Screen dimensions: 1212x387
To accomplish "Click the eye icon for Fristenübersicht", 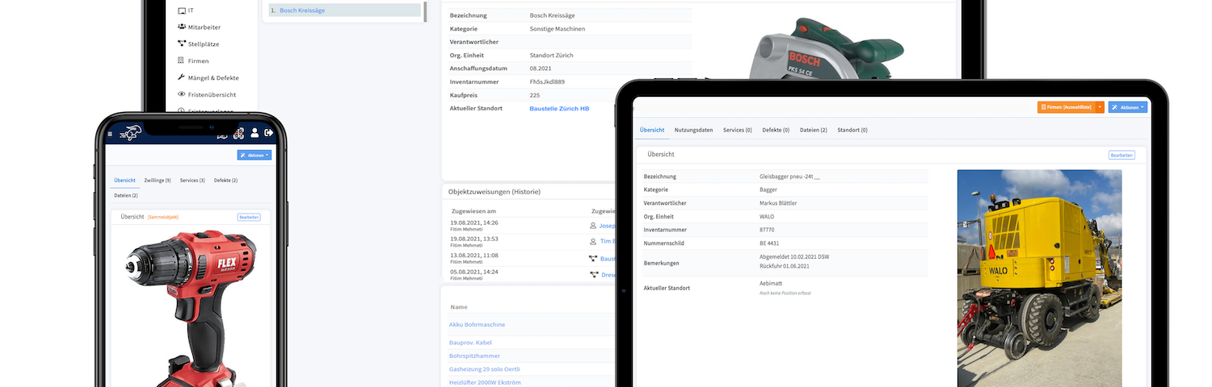I will pyautogui.click(x=181, y=95).
